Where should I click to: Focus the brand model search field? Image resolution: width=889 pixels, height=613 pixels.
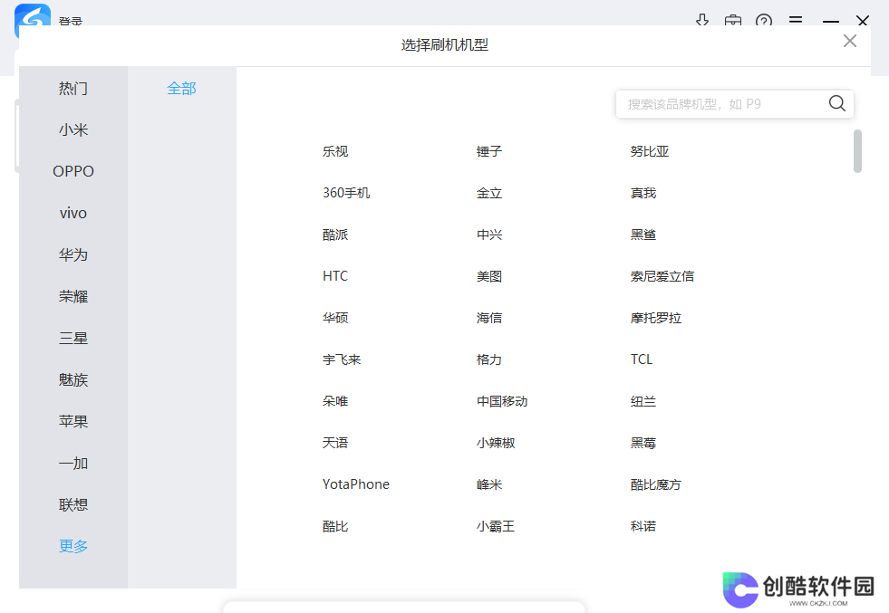coord(734,104)
